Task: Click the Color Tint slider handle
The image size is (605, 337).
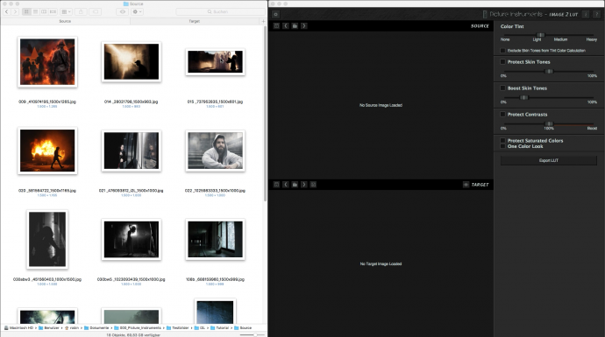Action: [541, 35]
